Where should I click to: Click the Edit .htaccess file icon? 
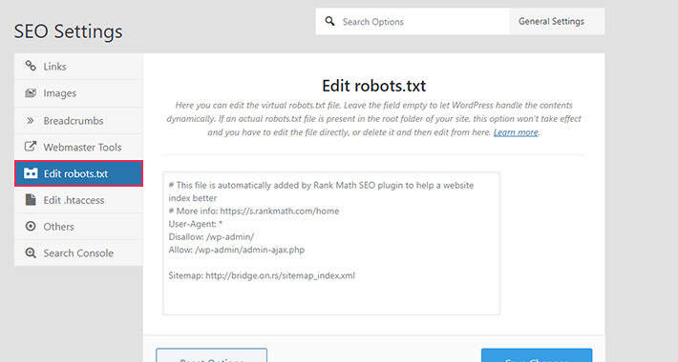tap(31, 200)
